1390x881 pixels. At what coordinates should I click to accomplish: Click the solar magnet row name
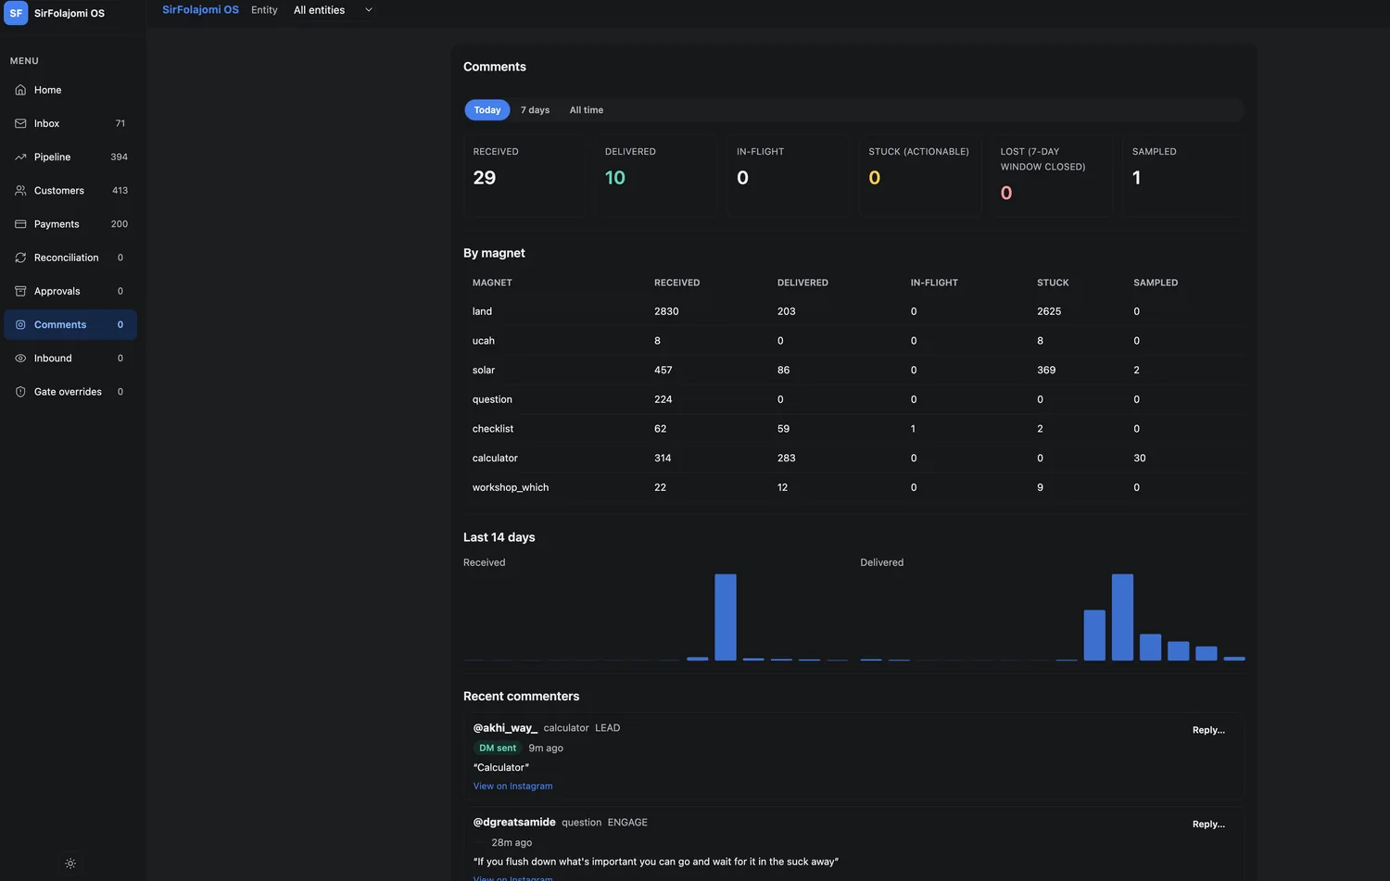point(484,371)
